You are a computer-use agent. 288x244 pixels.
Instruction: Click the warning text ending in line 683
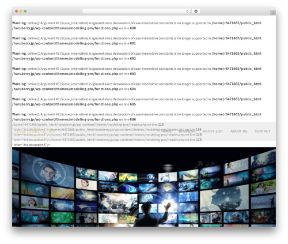click(137, 71)
